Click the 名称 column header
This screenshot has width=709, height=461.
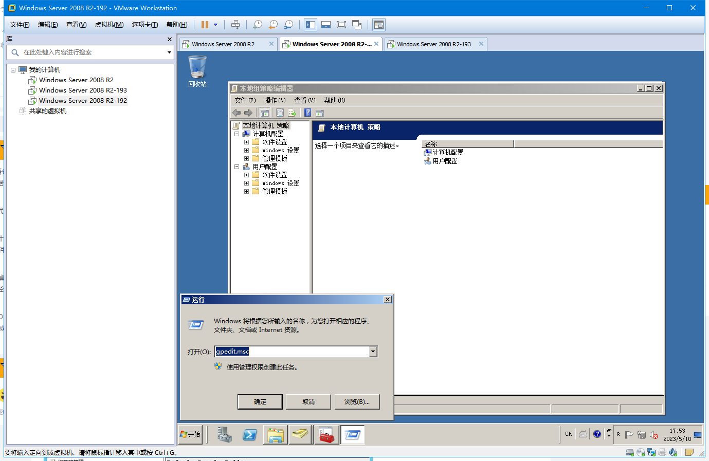point(467,144)
